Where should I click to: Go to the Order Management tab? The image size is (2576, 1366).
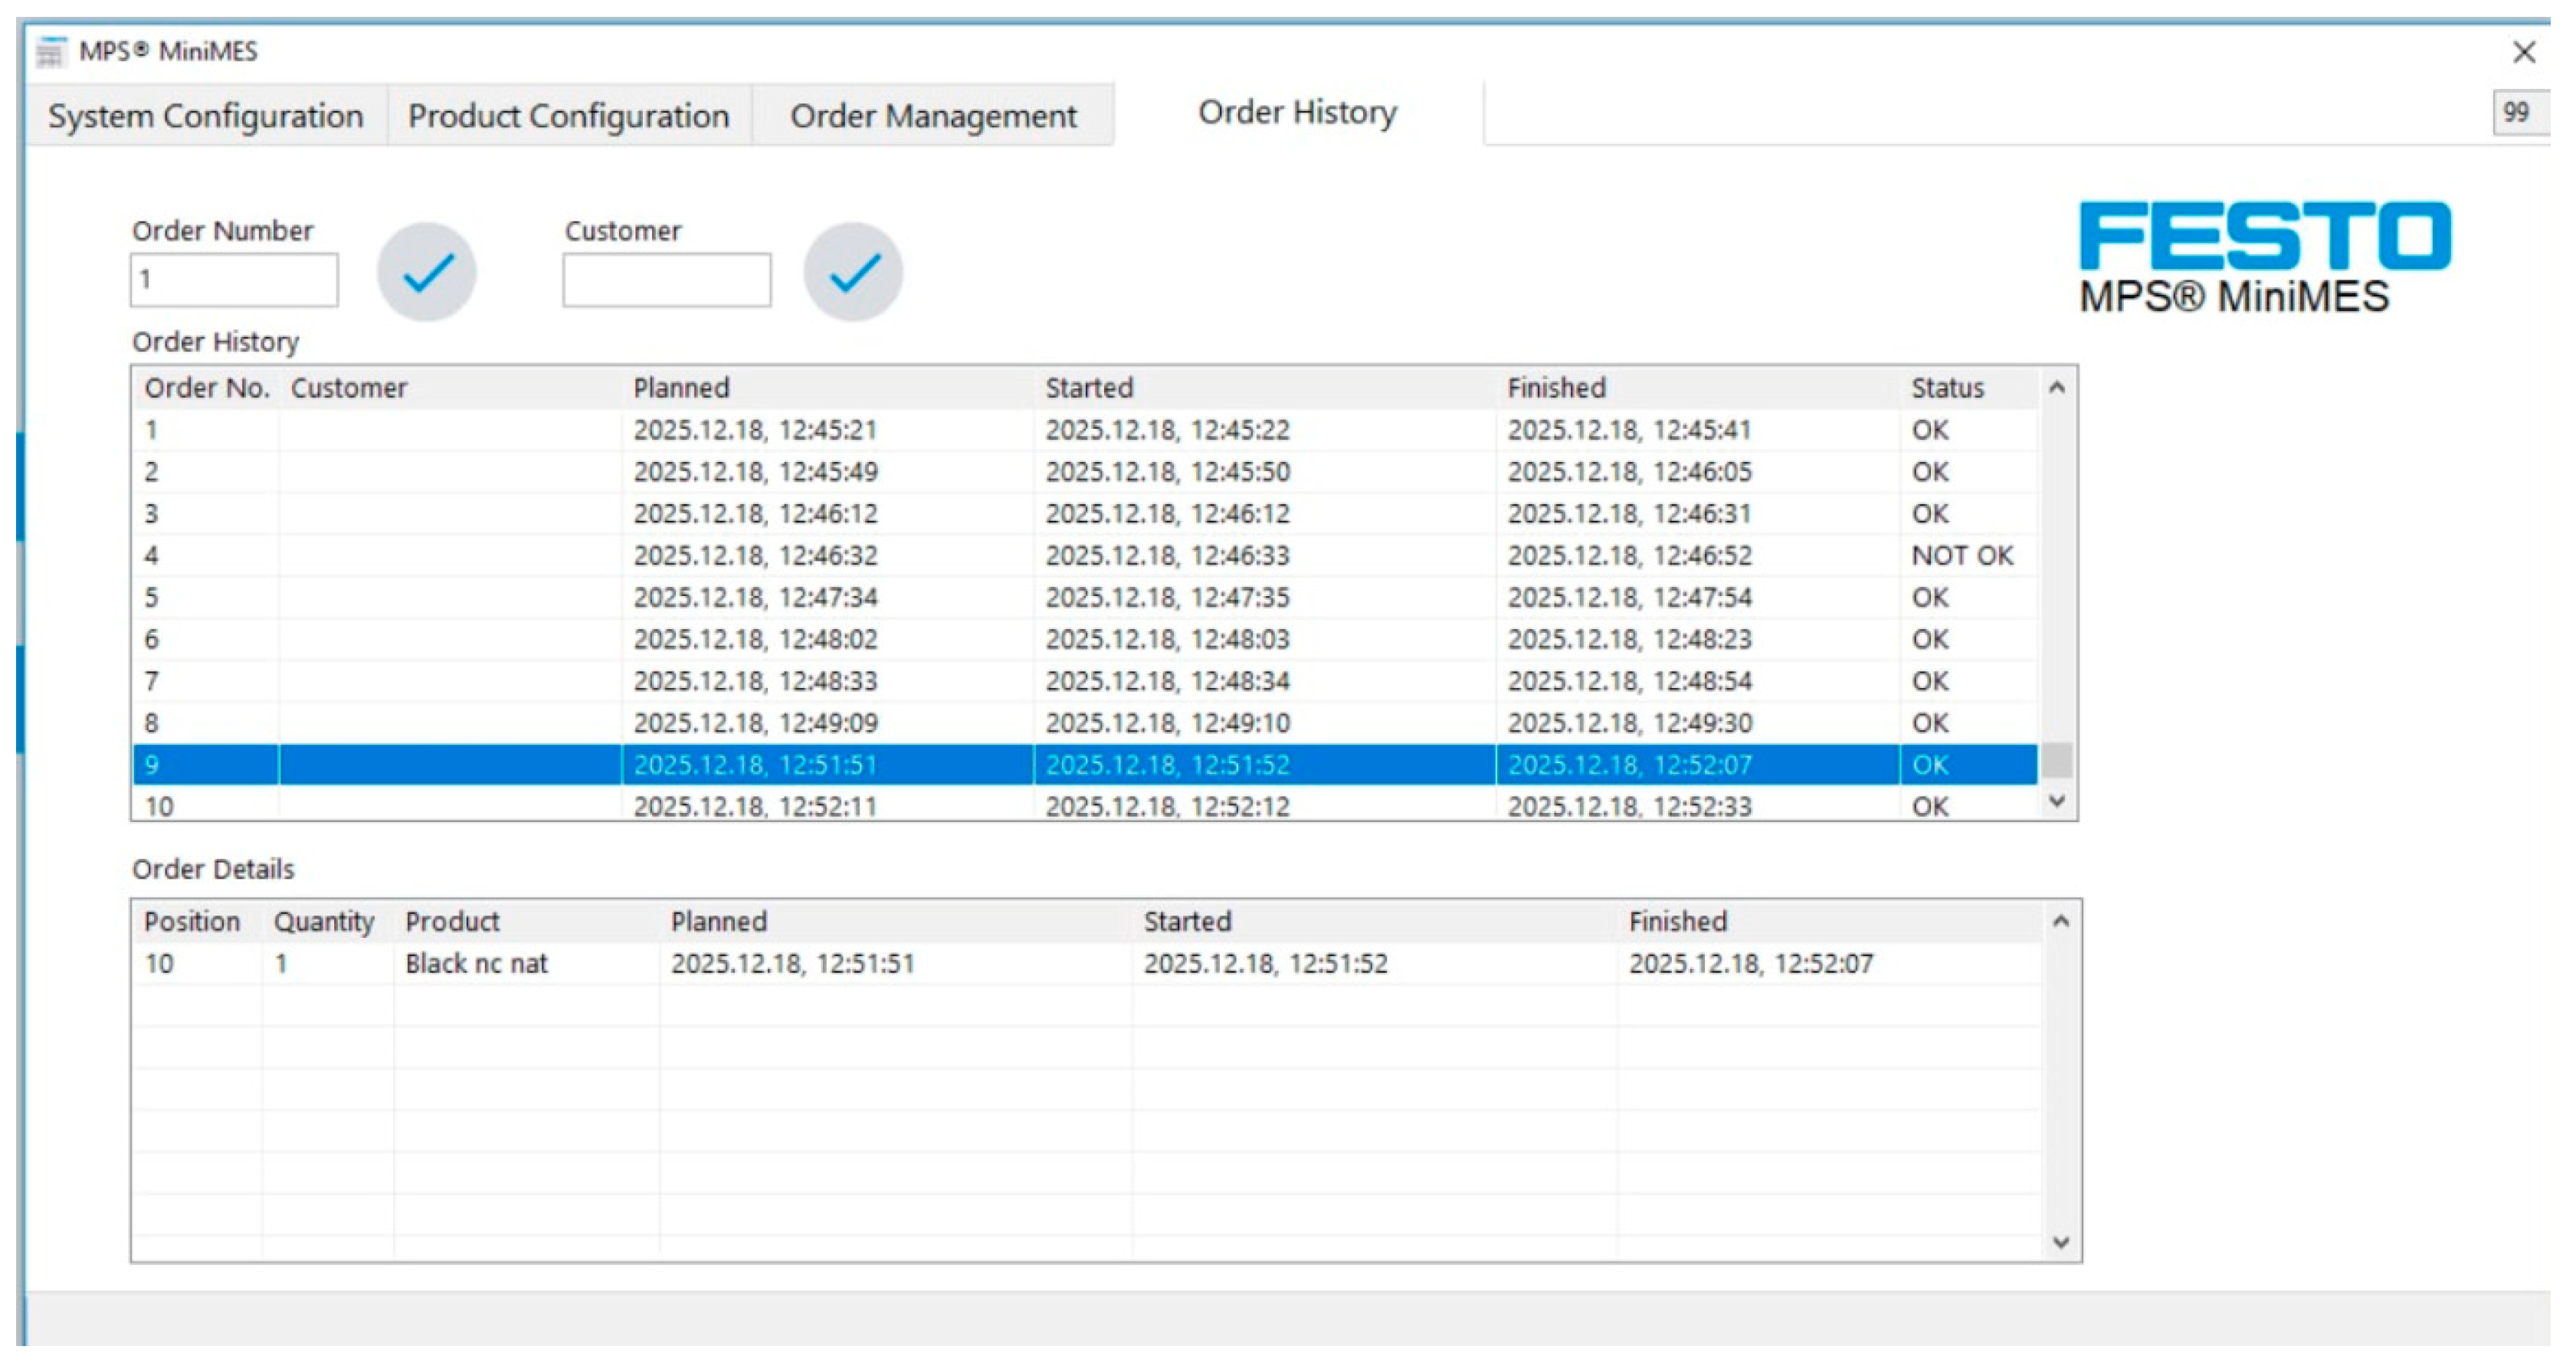click(x=933, y=116)
